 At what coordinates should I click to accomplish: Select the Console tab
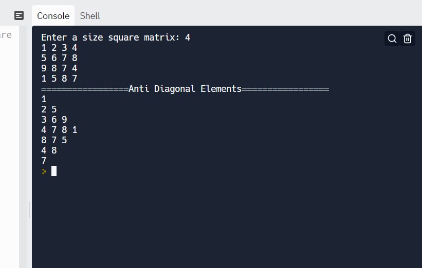53,15
